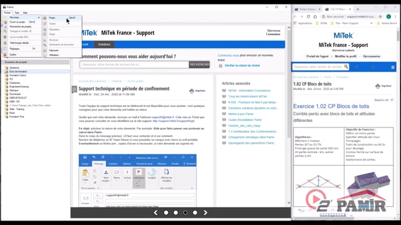Open the Fichier menu

click(x=8, y=12)
